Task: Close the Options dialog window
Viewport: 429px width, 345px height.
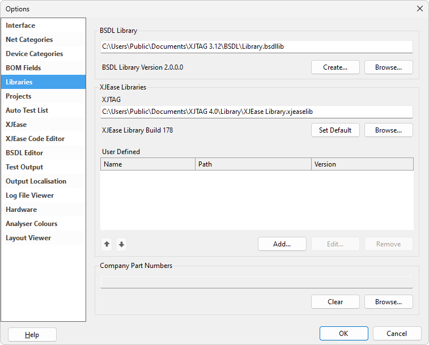Action: coord(419,8)
